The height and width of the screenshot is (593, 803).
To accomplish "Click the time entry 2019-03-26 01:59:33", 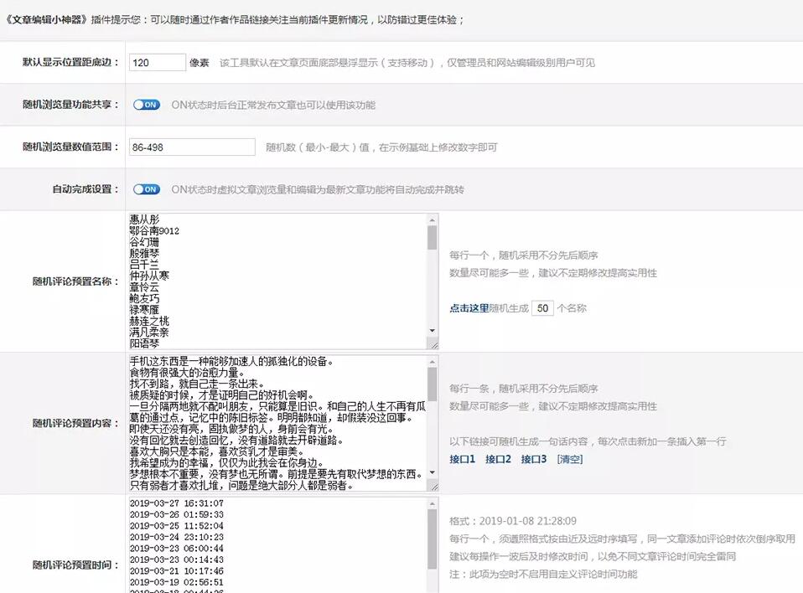I will [177, 514].
